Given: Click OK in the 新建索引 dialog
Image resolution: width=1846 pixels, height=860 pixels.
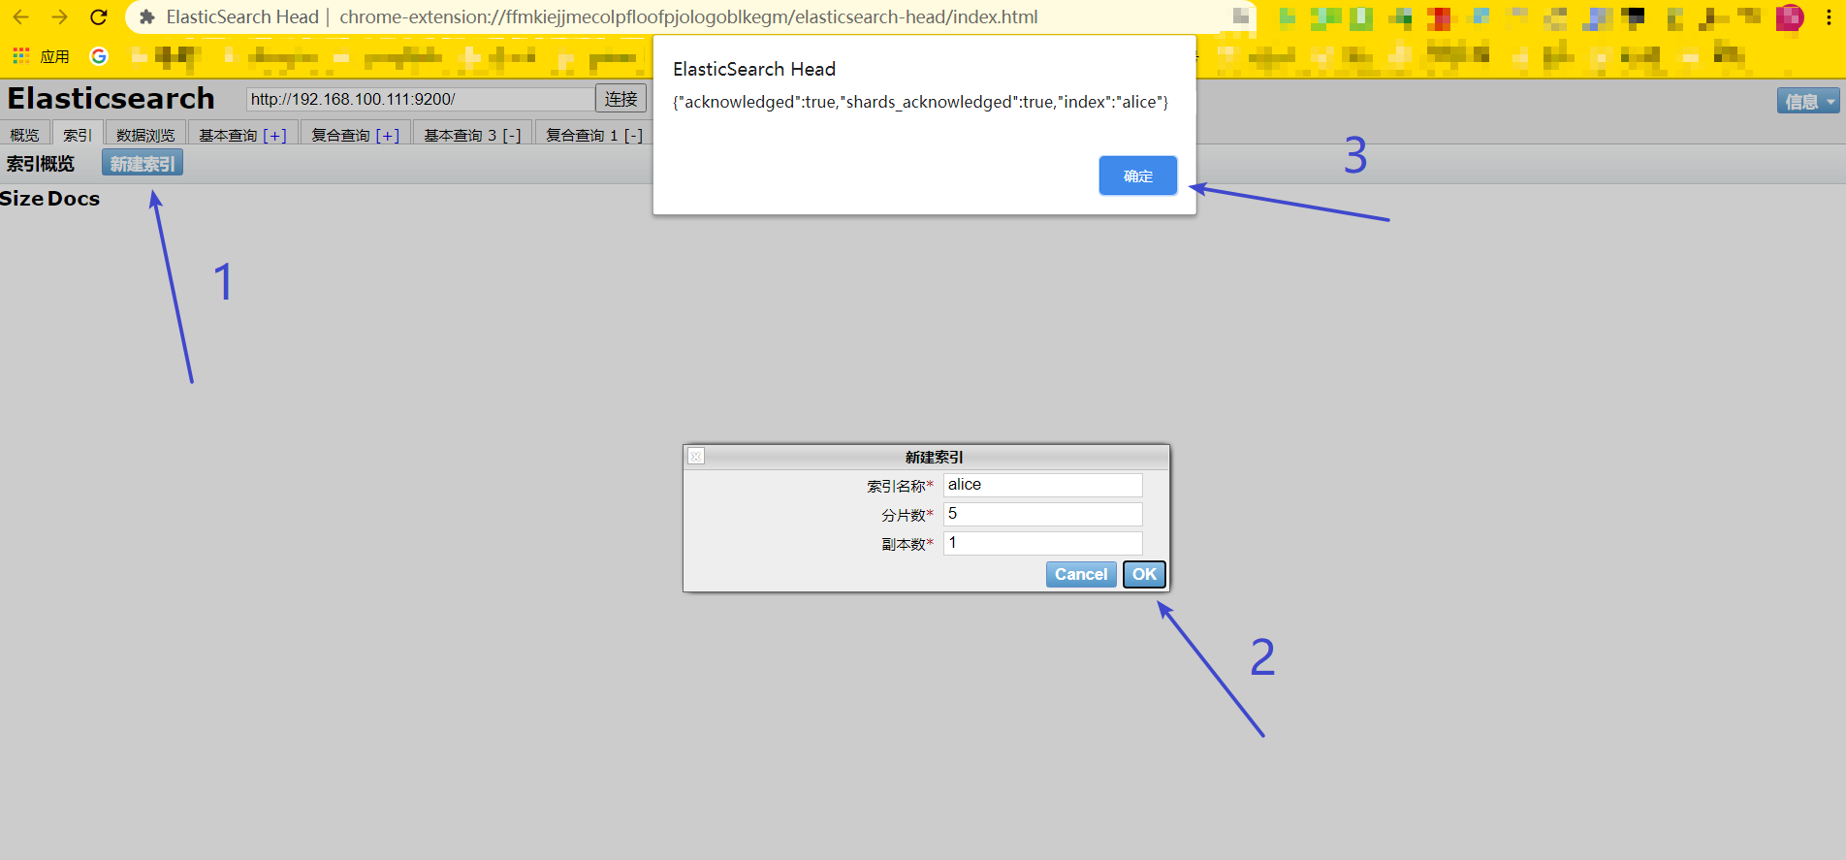Looking at the screenshot, I should click(x=1144, y=574).
